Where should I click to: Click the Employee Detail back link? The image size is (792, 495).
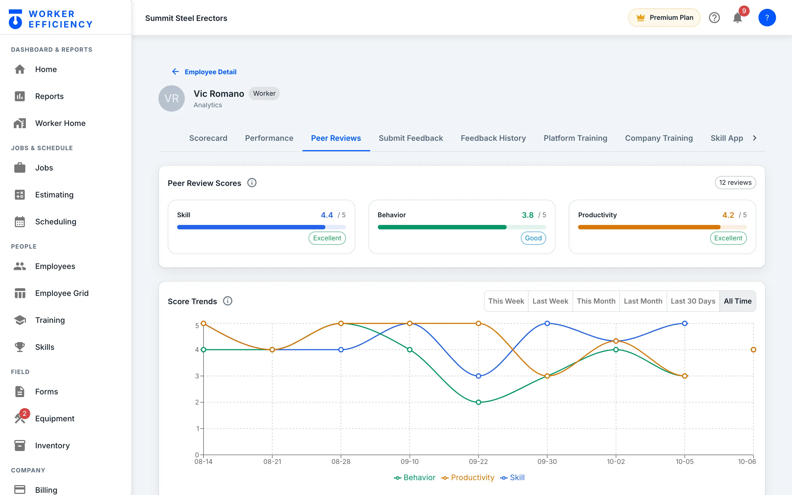tap(210, 72)
